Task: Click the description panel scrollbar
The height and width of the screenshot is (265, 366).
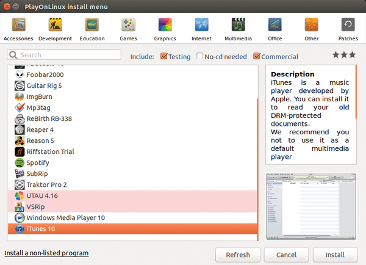Action: point(356,92)
